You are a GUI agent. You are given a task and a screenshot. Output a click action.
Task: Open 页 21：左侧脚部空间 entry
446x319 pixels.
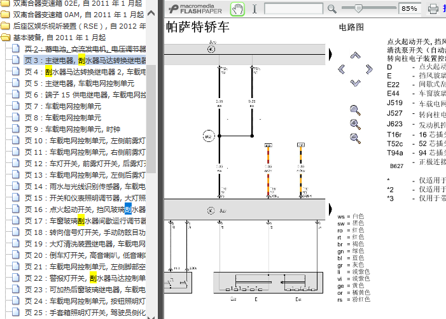(x=85, y=267)
